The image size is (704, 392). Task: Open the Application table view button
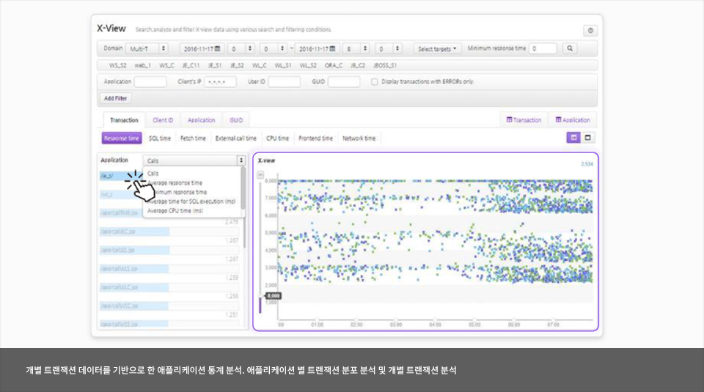[573, 120]
